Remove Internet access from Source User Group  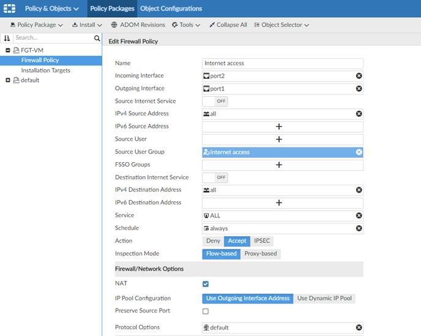[359, 152]
